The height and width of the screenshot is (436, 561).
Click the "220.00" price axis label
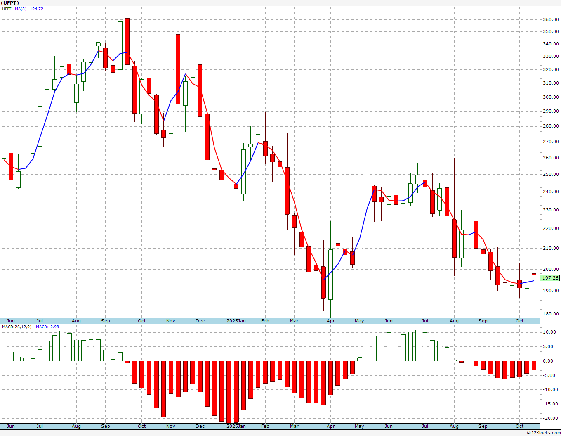[551, 228]
